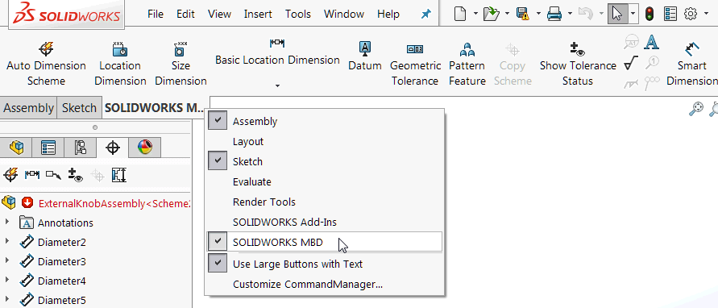Click Show Tolerance Status
The width and height of the screenshot is (718, 308).
click(x=578, y=64)
